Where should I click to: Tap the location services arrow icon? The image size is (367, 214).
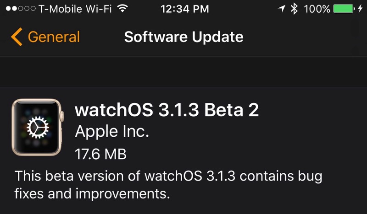280,9
